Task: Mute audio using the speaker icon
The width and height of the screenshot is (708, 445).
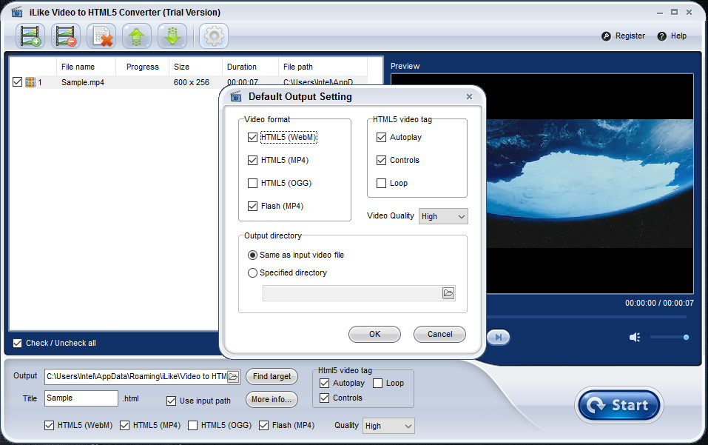Action: click(635, 338)
